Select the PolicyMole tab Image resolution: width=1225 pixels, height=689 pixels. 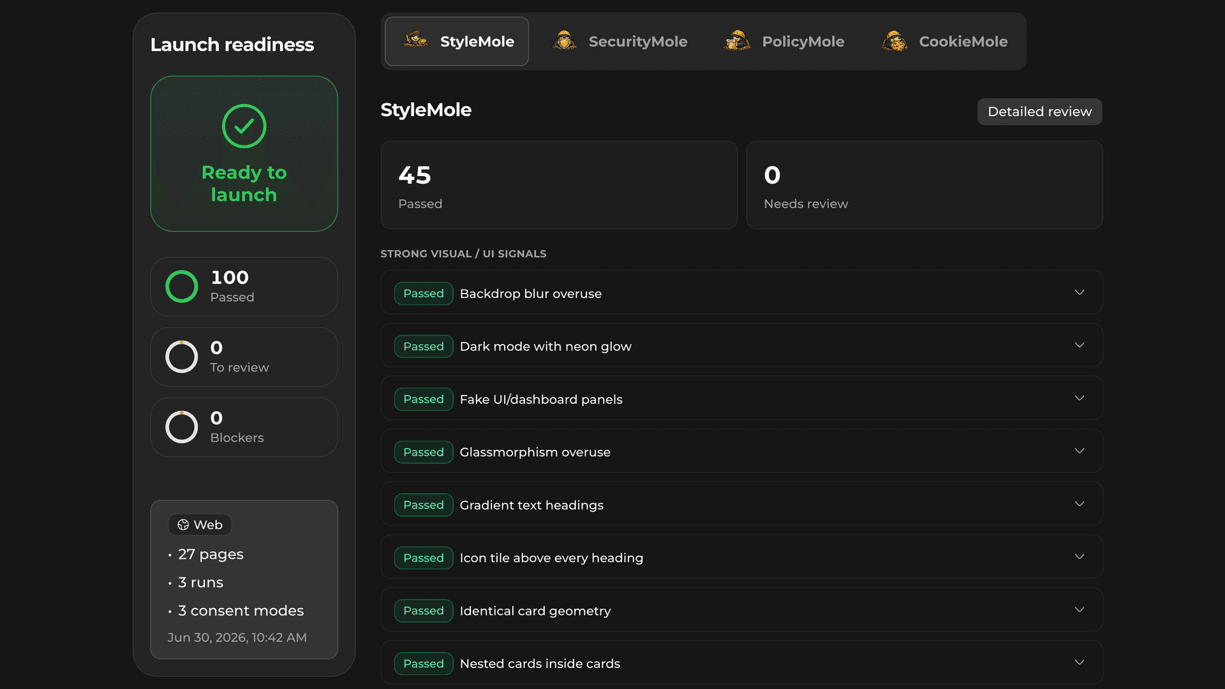pos(784,41)
